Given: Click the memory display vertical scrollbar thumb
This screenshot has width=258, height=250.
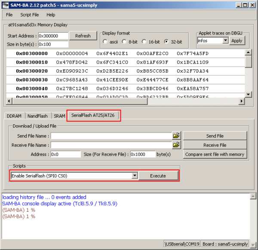Looking at the screenshot, I should (248, 62).
